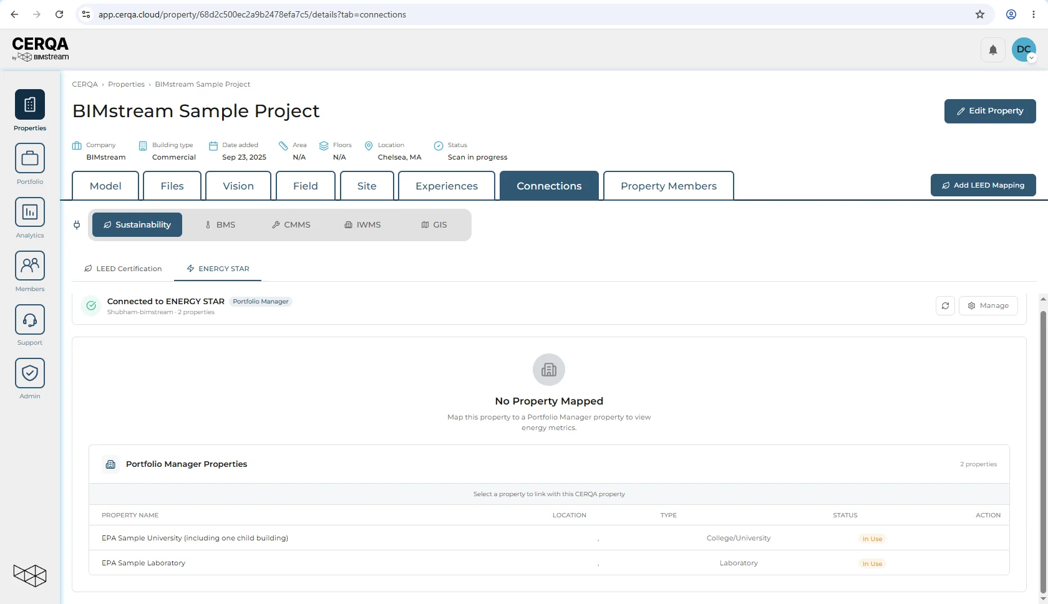The height and width of the screenshot is (604, 1048).
Task: Click the In Use status for EPA Sample University
Action: click(x=872, y=539)
